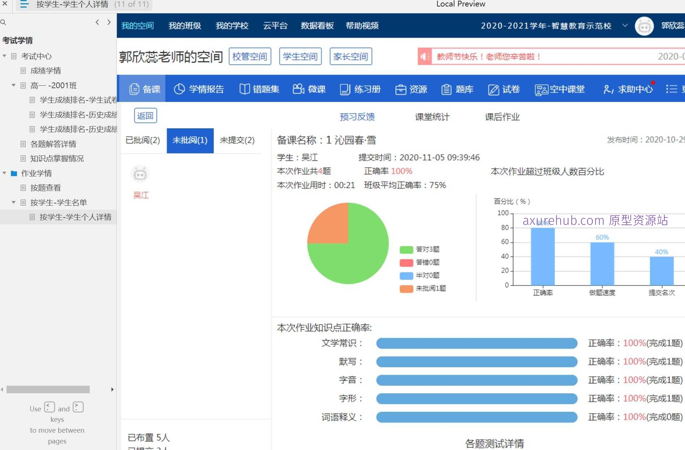The image size is (685, 450).
Task: Open the 我的班级 menu item
Action: pos(185,26)
